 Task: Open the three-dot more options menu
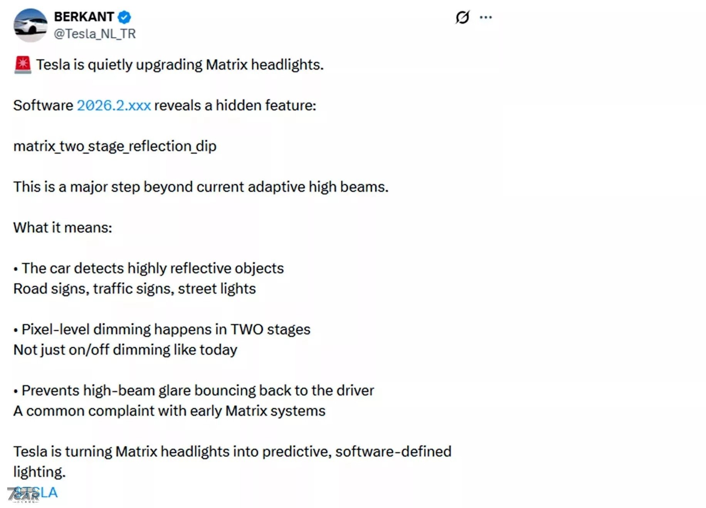(486, 17)
